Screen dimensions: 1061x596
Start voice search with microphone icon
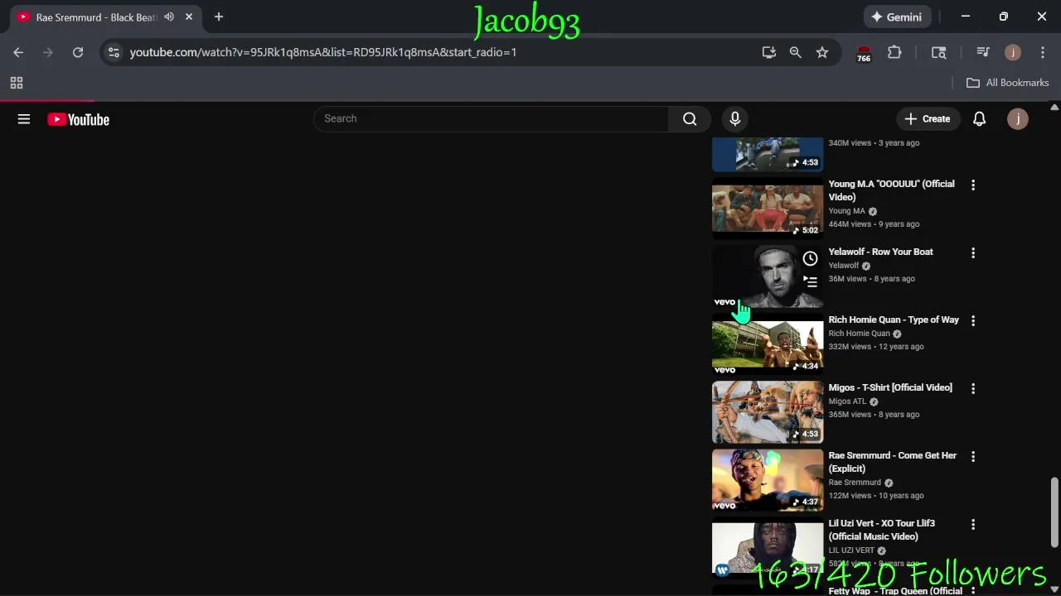click(734, 119)
